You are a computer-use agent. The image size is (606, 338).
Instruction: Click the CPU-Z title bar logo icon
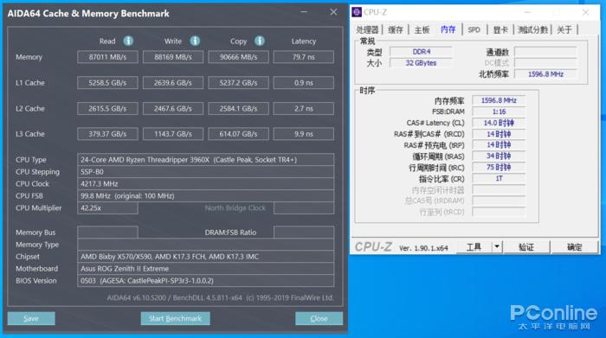tap(357, 12)
